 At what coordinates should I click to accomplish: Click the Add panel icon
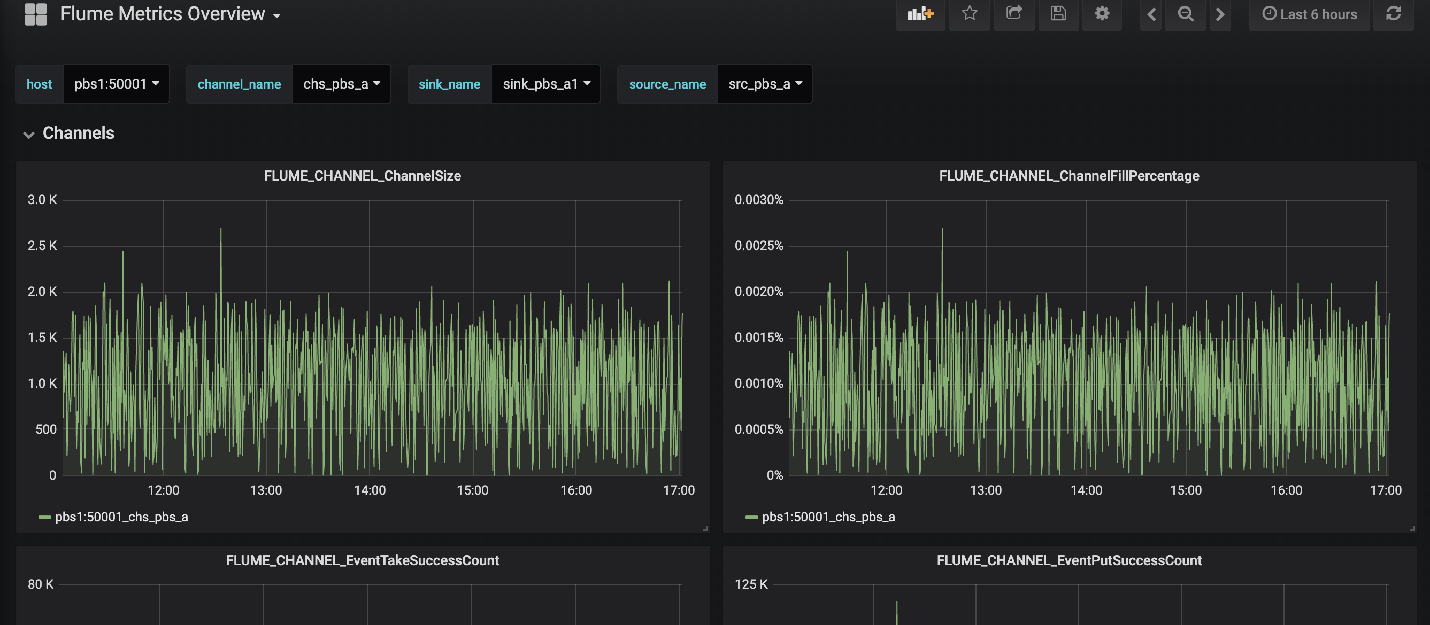coord(920,14)
